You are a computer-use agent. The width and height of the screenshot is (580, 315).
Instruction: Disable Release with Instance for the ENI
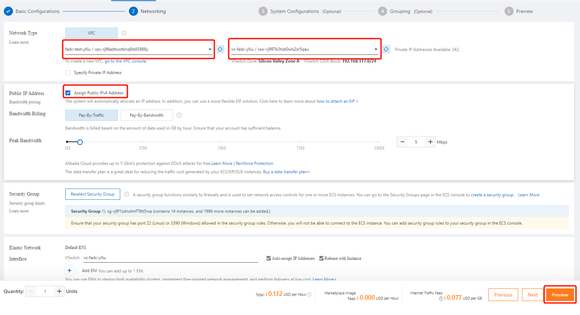pyautogui.click(x=321, y=258)
